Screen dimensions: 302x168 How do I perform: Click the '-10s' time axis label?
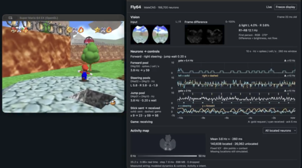click(x=180, y=118)
